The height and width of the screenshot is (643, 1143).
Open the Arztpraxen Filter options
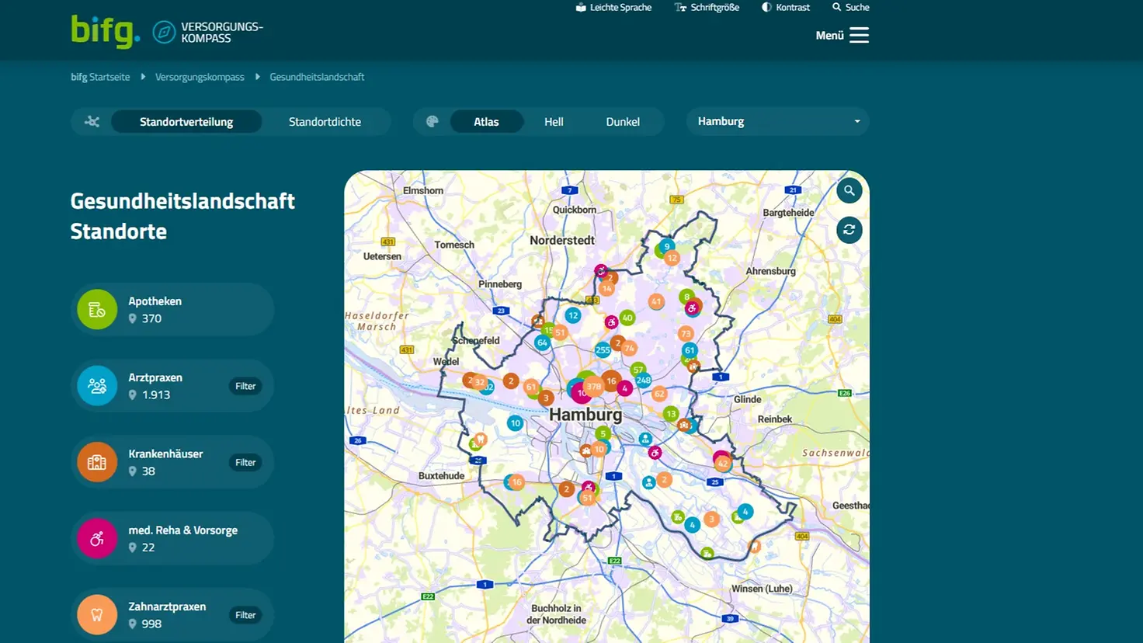point(245,386)
